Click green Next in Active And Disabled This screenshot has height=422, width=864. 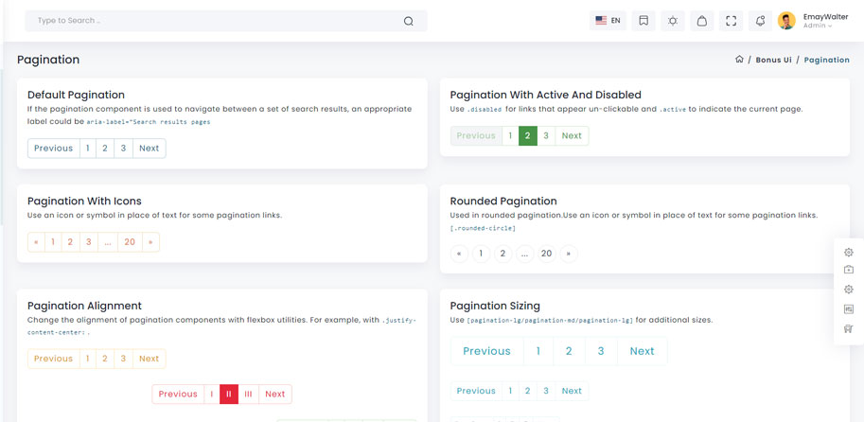572,135
